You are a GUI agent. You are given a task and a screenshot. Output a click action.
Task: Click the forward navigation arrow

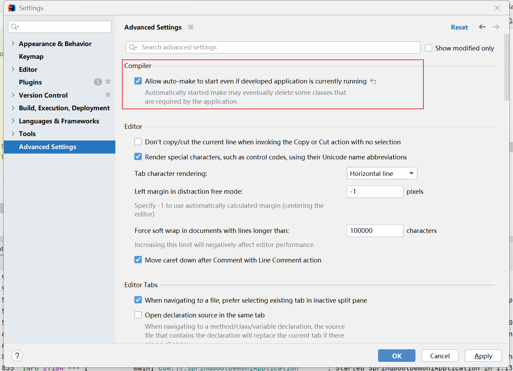click(496, 27)
